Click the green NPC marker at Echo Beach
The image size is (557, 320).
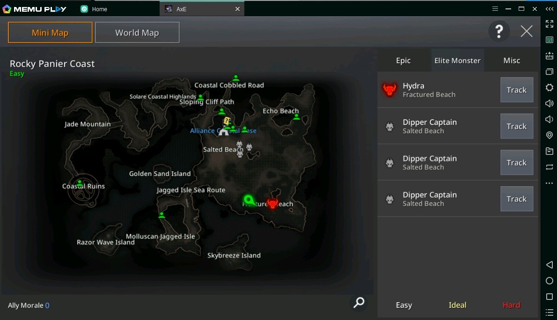(x=296, y=117)
